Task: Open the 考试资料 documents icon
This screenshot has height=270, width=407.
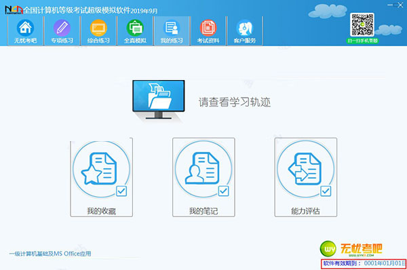Action: point(208,31)
